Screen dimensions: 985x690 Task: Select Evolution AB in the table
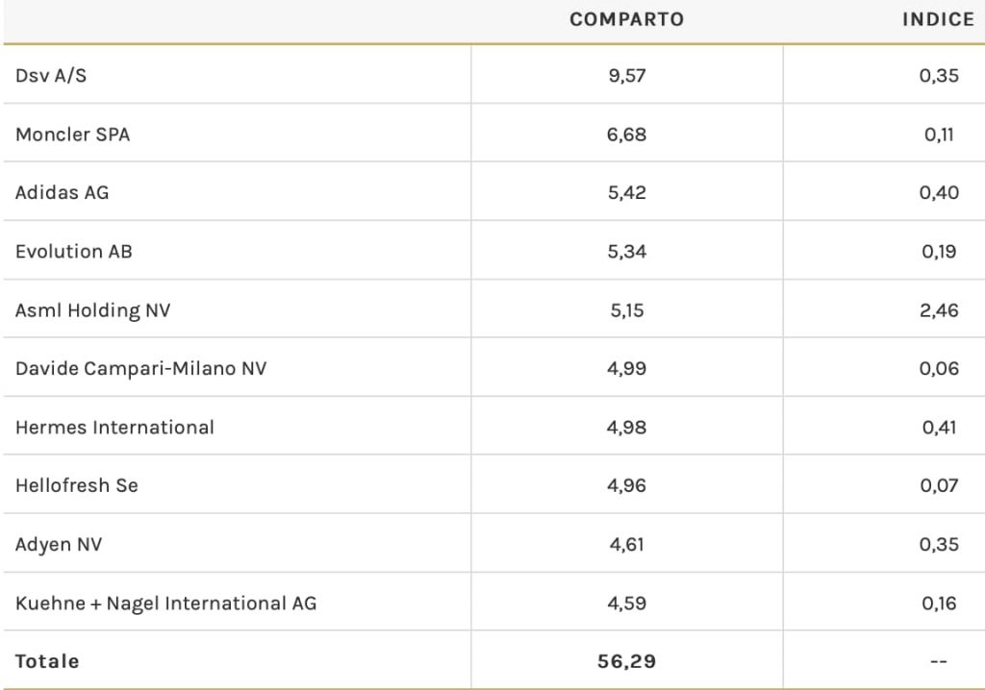pos(73,251)
